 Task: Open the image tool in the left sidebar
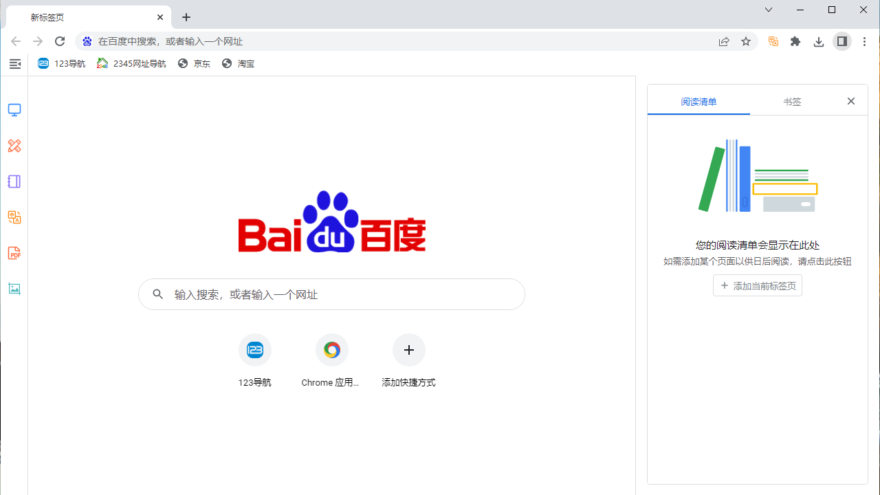pyautogui.click(x=14, y=289)
